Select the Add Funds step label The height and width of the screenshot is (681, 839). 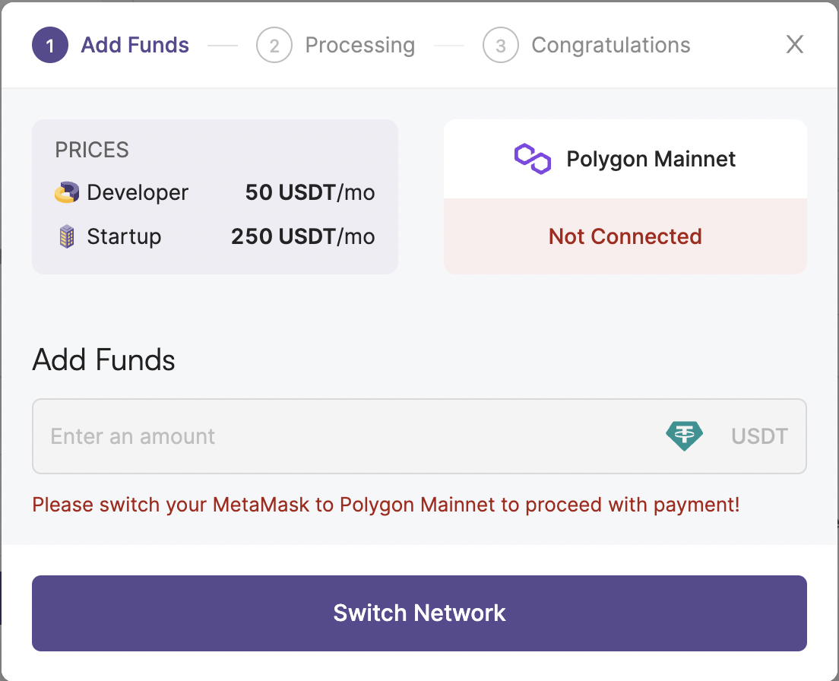coord(135,45)
